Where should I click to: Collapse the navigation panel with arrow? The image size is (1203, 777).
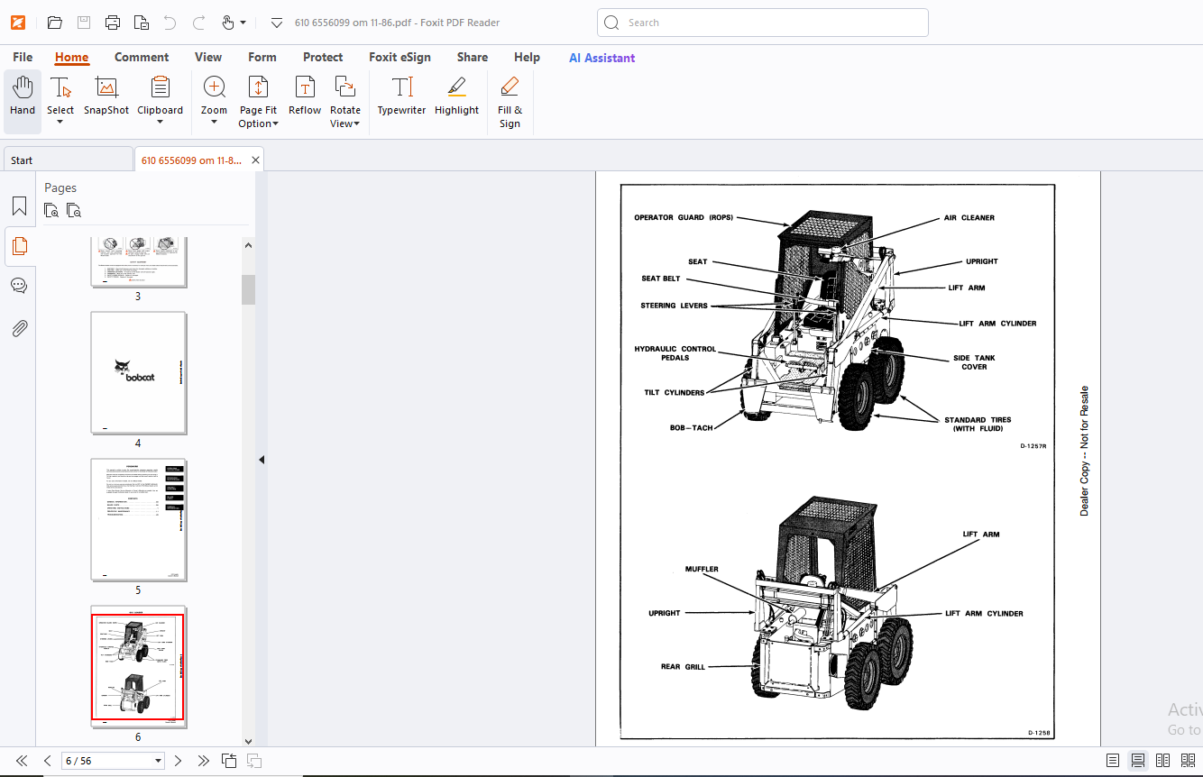262,460
